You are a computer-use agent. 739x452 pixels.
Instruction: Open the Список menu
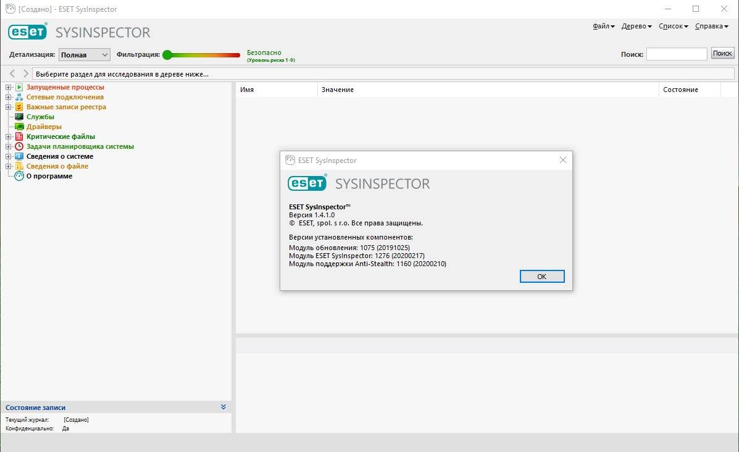click(x=673, y=27)
